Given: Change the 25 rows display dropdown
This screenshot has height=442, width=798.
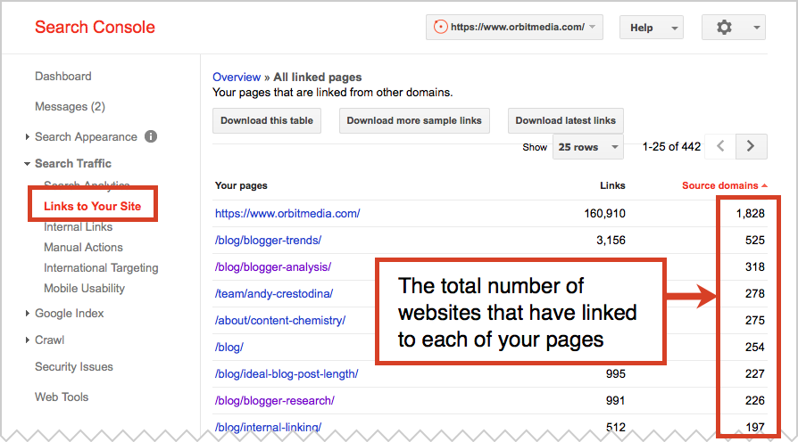Looking at the screenshot, I should point(587,147).
